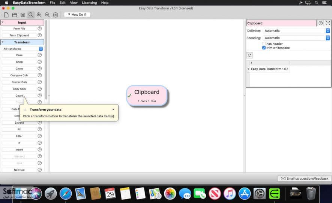Open the EasyDataTransform application menu
This screenshot has width=332, height=203.
[x=29, y=3]
